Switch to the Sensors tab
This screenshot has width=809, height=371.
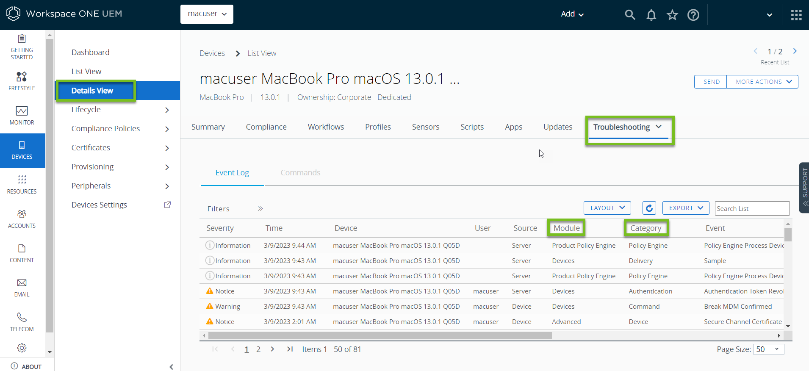[426, 127]
